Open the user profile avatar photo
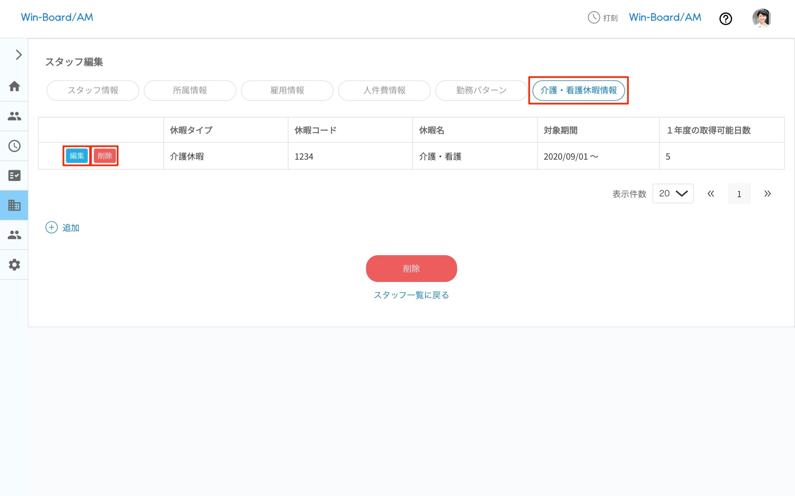The height and width of the screenshot is (496, 795). tap(761, 19)
